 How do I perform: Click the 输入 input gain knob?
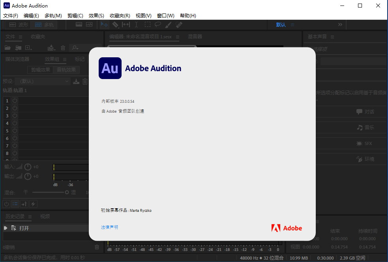28,167
